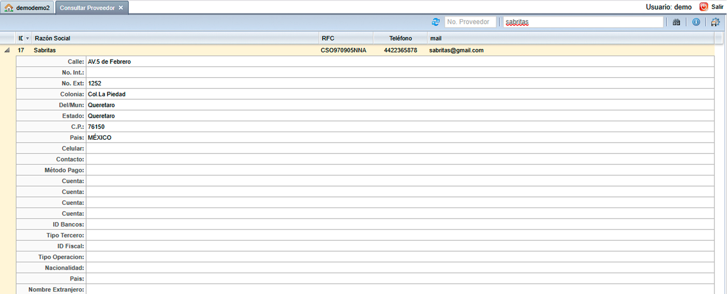Viewport: 727px width, 294px height.
Task: Switch to the demodemo2 tab
Action: (32, 8)
